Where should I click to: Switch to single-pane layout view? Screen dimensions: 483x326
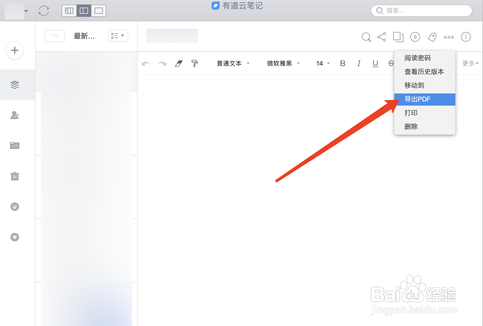99,11
